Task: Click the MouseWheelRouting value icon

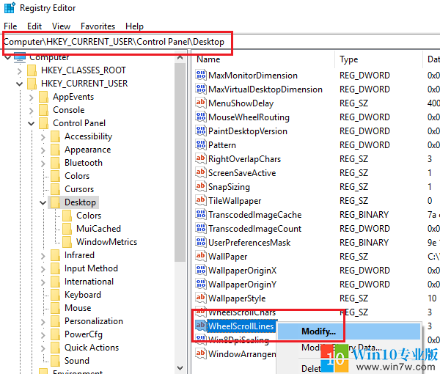Action: coord(201,117)
